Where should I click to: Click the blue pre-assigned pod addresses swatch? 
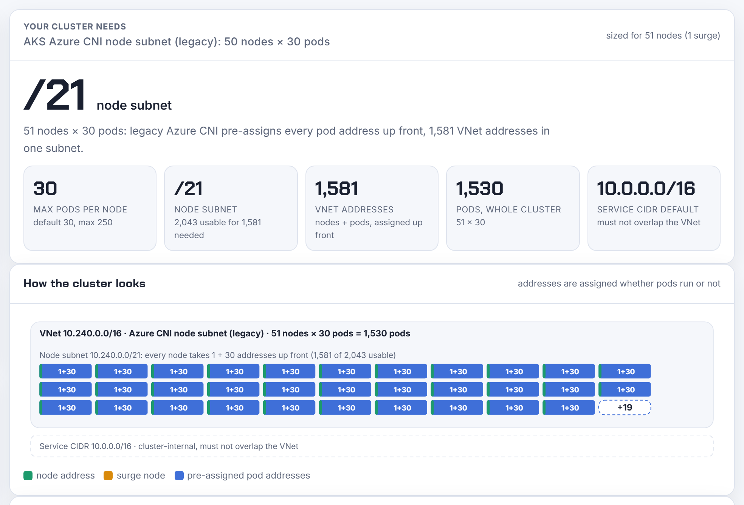click(x=179, y=476)
